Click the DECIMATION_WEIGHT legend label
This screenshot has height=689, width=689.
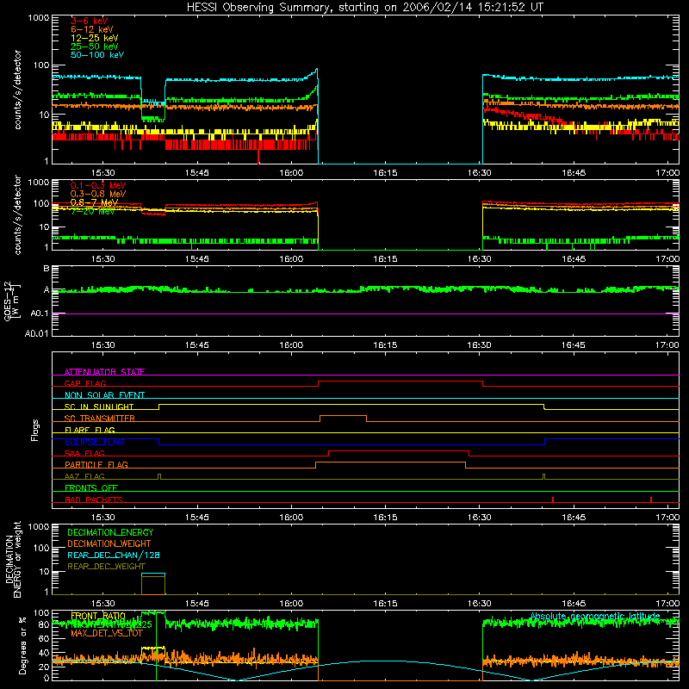click(109, 543)
